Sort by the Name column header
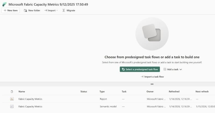This screenshot has width=215, height=113. tap(22, 91)
